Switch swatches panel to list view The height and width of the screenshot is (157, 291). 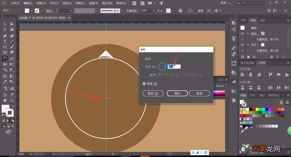pyautogui.click(x=281, y=102)
